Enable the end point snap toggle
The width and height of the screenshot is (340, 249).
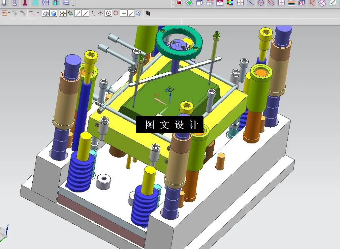tap(77, 13)
